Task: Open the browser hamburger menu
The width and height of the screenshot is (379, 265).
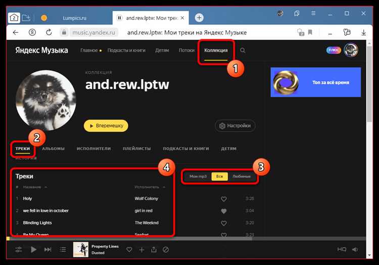Action: pos(313,13)
